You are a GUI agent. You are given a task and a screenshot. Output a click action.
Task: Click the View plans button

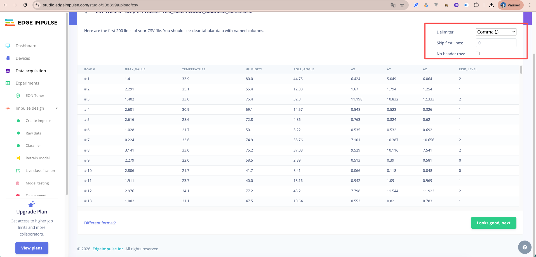tap(32, 248)
